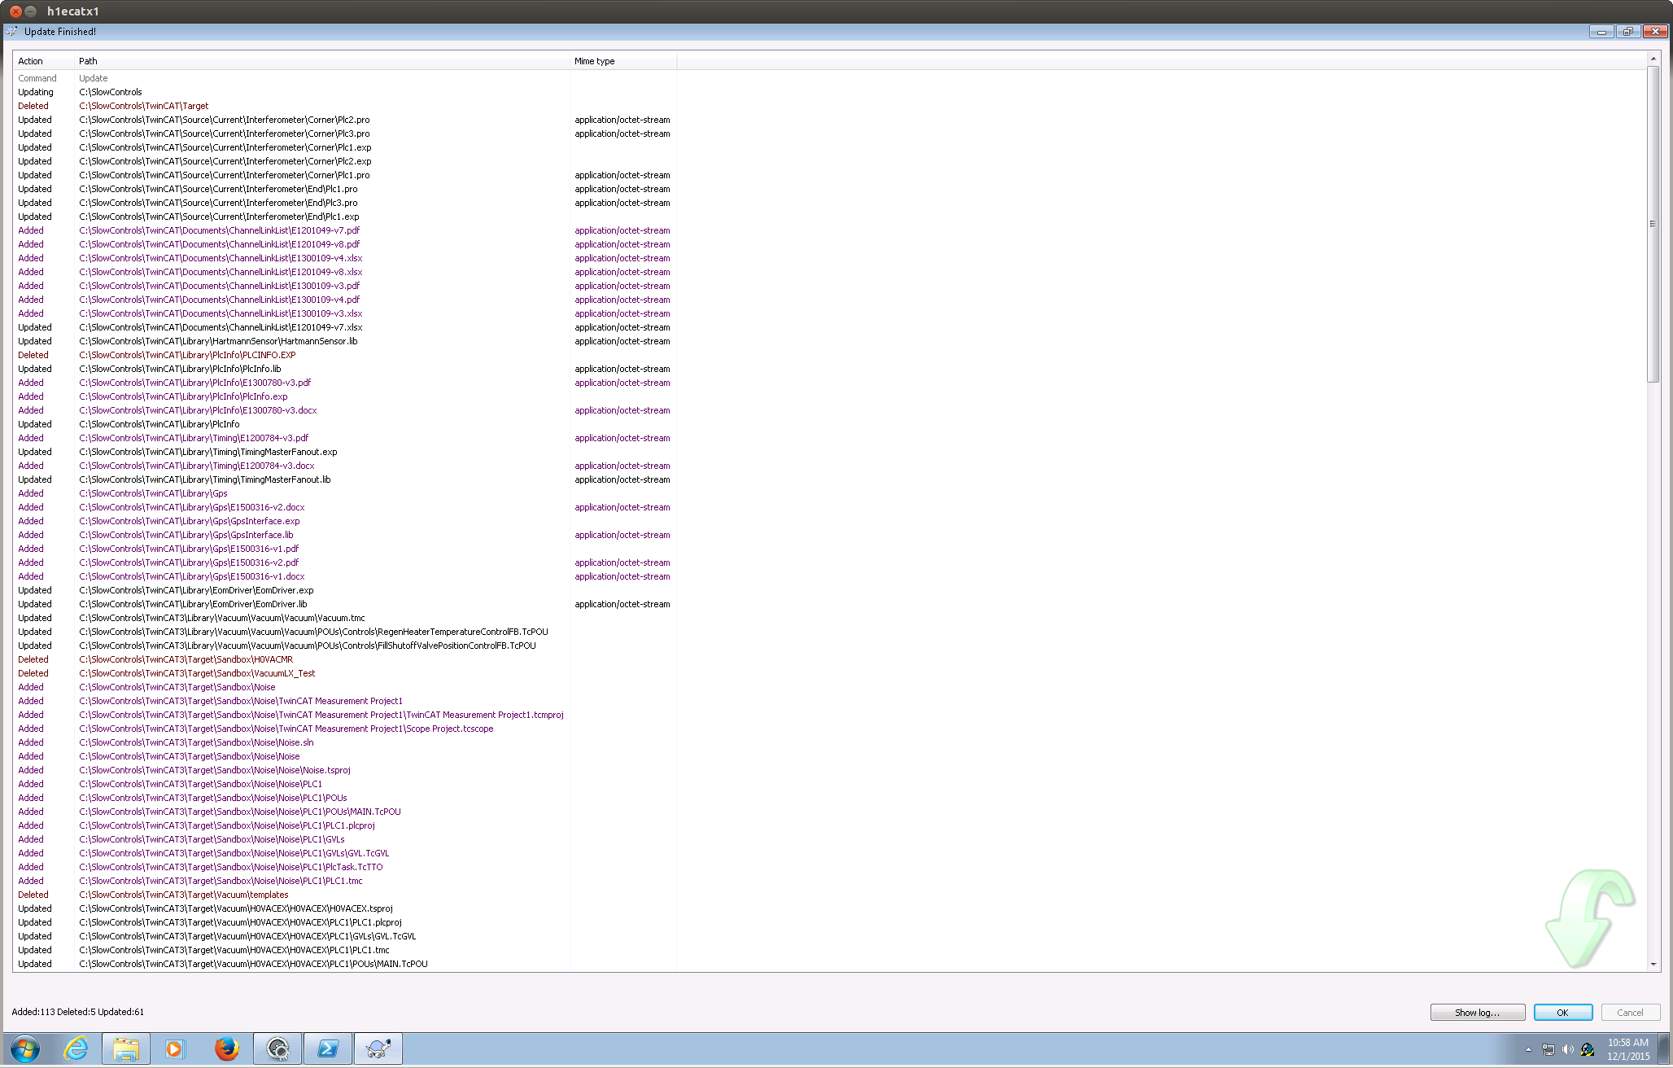
Task: Switch to the PowerShell taskbar window
Action: pos(328,1049)
